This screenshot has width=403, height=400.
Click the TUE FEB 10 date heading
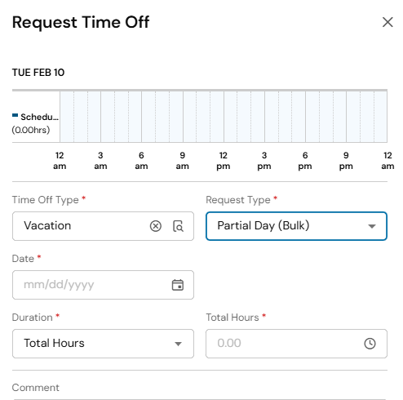(x=38, y=73)
